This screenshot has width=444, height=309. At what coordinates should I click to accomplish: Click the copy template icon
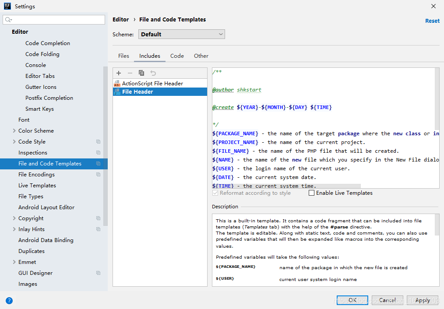pyautogui.click(x=141, y=73)
